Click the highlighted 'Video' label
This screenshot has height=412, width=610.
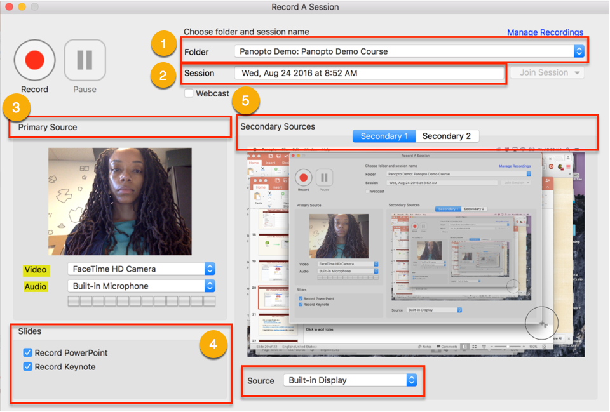click(36, 270)
